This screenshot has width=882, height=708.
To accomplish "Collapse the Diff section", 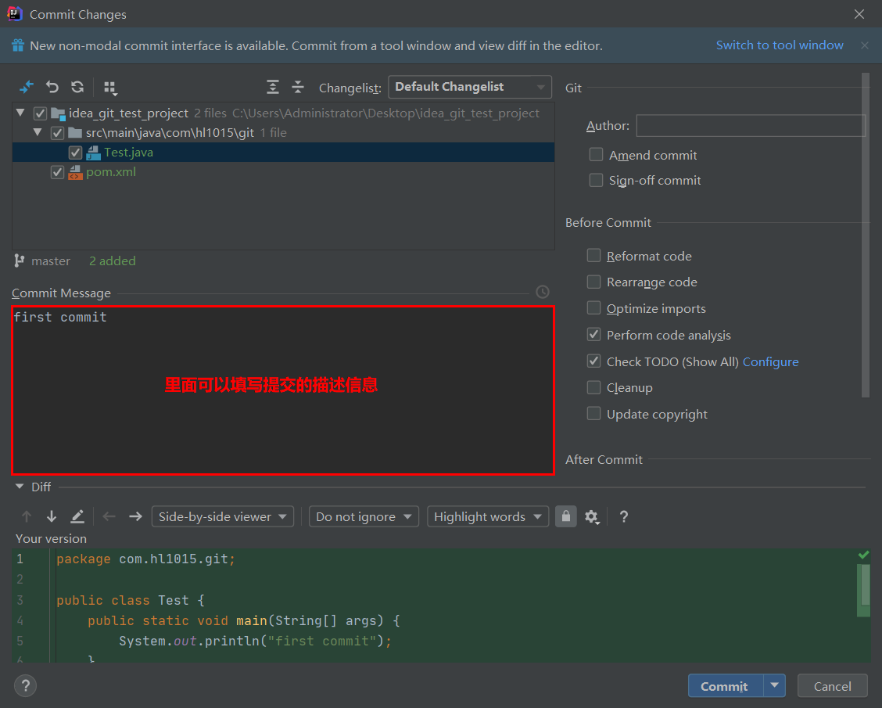I will pos(20,487).
